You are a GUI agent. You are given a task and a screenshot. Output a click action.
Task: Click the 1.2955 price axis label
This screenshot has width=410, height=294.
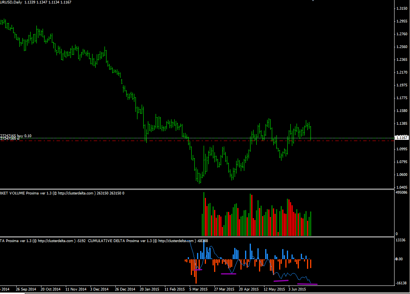pos(402,21)
